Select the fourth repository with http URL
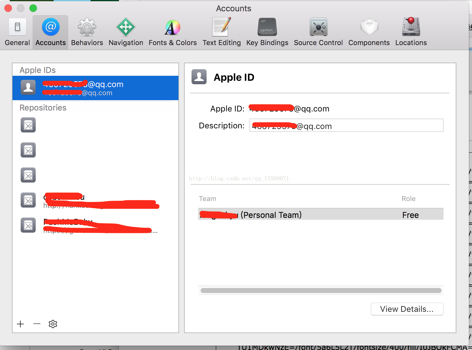Image resolution: width=472 pixels, height=350 pixels. (95, 200)
